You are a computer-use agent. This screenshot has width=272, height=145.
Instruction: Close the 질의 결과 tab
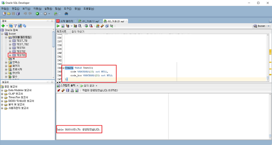[96, 85]
